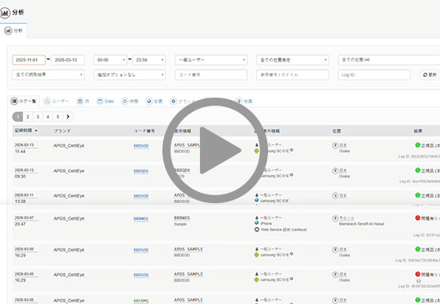Go to page 3 of results
Screen dimensions: 440x304
pos(38,117)
